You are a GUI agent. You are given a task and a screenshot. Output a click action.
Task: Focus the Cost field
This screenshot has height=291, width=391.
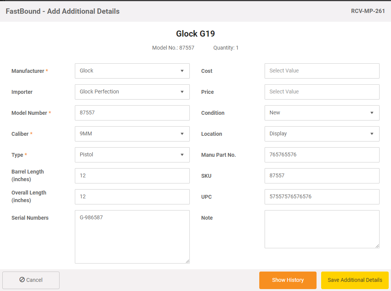coord(322,71)
